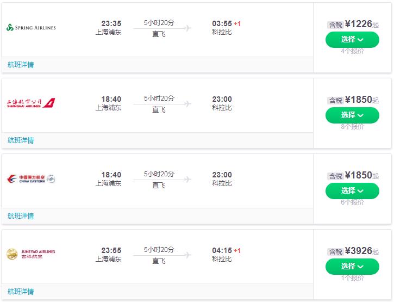Click the plane arrow icon on Juneyao flight
Image resolution: width=394 pixels, height=302 pixels.
click(187, 255)
